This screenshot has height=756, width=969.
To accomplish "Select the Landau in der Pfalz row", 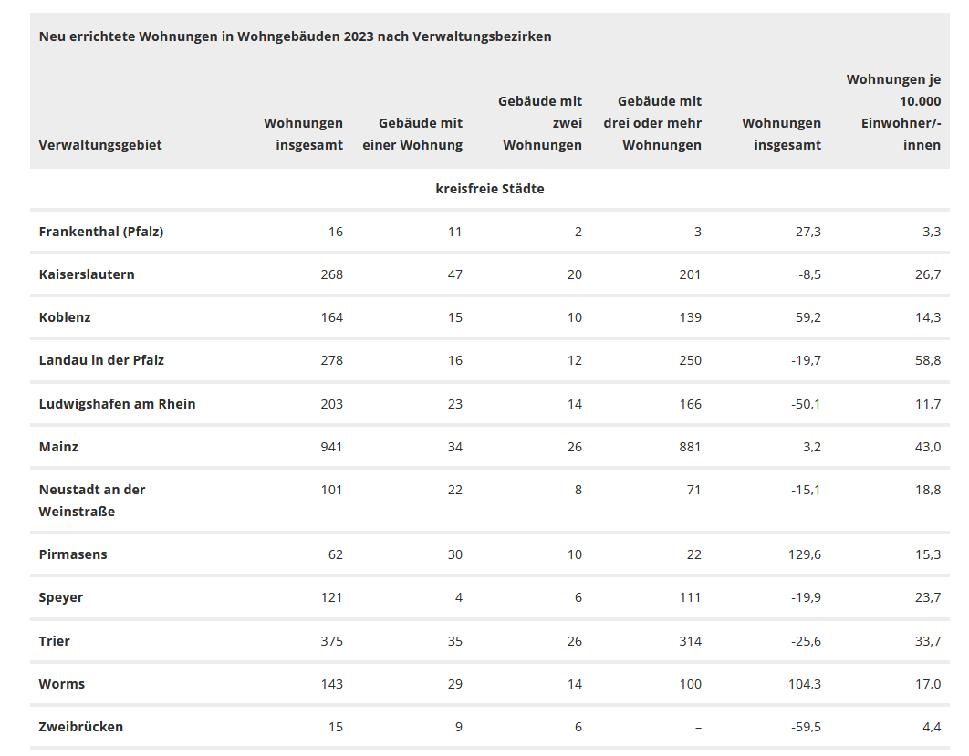I will [101, 360].
